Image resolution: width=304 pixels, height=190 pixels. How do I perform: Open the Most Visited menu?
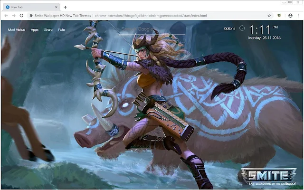[x=17, y=29]
